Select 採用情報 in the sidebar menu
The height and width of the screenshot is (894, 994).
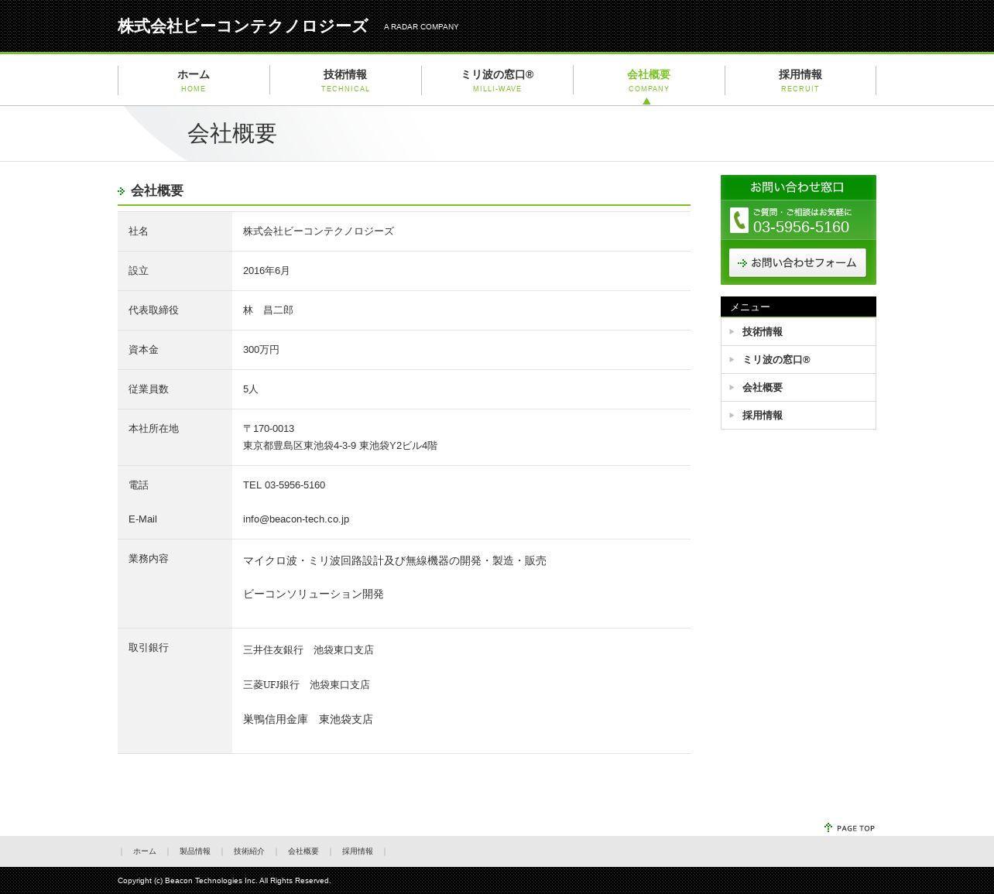[798, 416]
